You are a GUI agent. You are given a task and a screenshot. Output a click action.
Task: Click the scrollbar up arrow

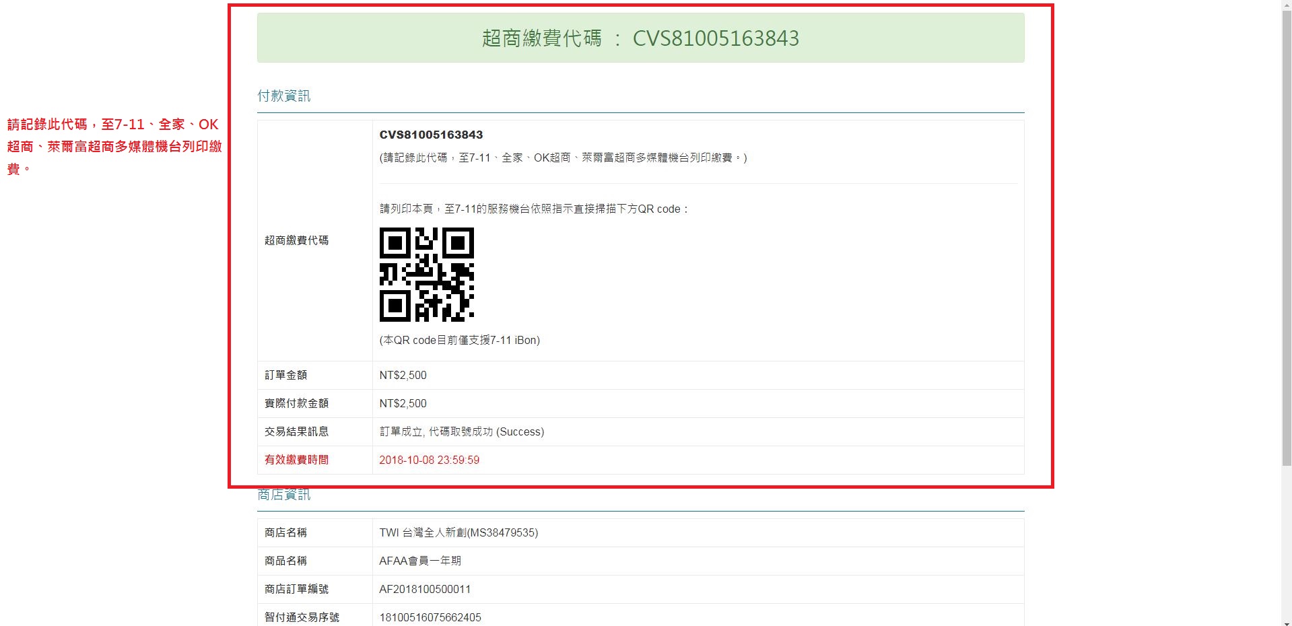[x=1286, y=5]
